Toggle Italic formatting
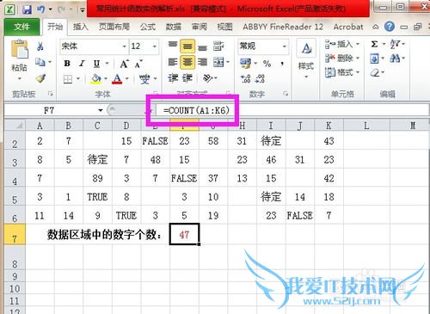The height and width of the screenshot is (314, 430). 82,64
